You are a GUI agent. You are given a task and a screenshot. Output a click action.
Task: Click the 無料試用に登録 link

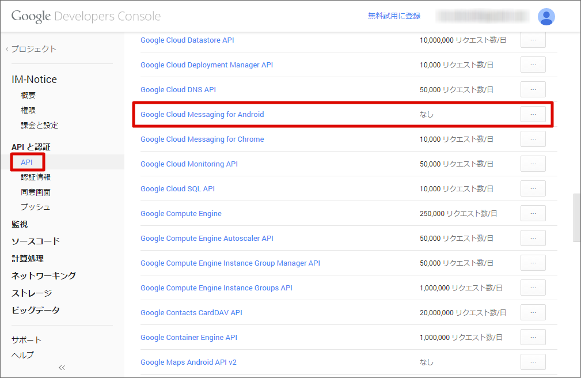point(394,16)
